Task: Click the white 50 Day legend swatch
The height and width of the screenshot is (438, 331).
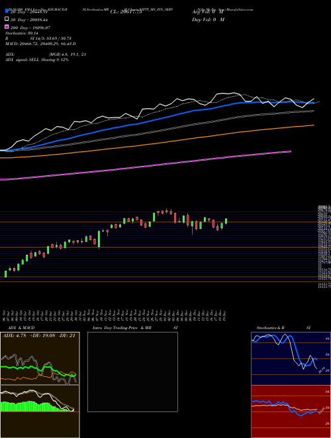Action: tap(7, 19)
